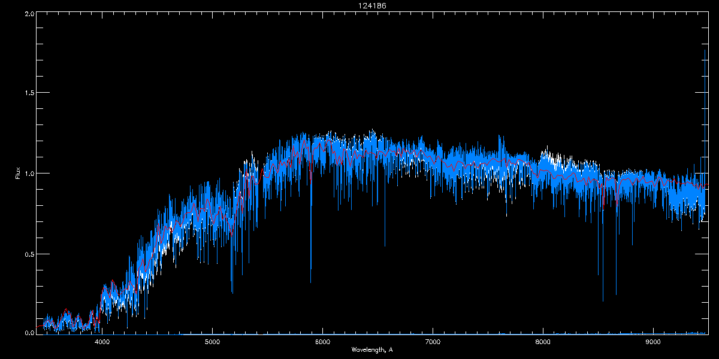Click the 1.0 flux tick label
This screenshot has height=359, width=719.
29,174
